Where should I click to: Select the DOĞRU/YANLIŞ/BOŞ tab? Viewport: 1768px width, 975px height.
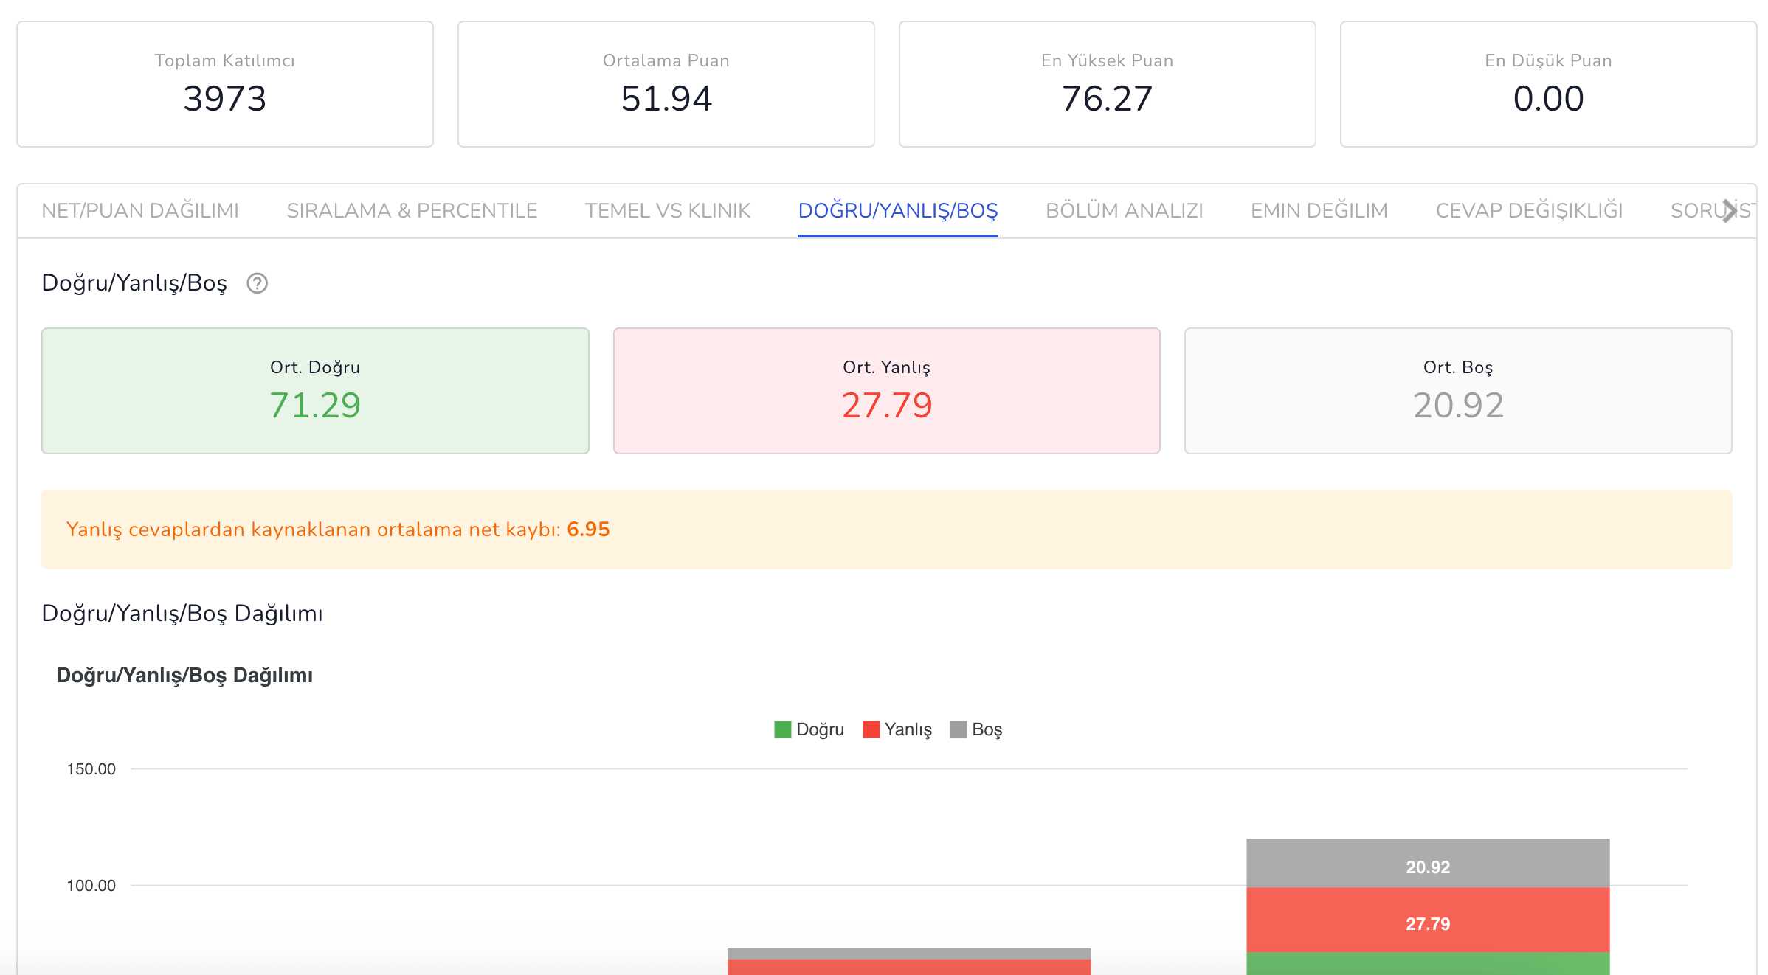coord(898,211)
